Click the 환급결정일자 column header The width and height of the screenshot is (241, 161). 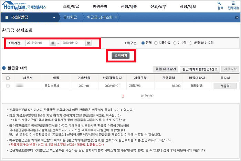[112, 78]
